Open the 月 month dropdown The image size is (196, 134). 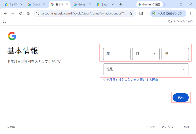(x=146, y=54)
